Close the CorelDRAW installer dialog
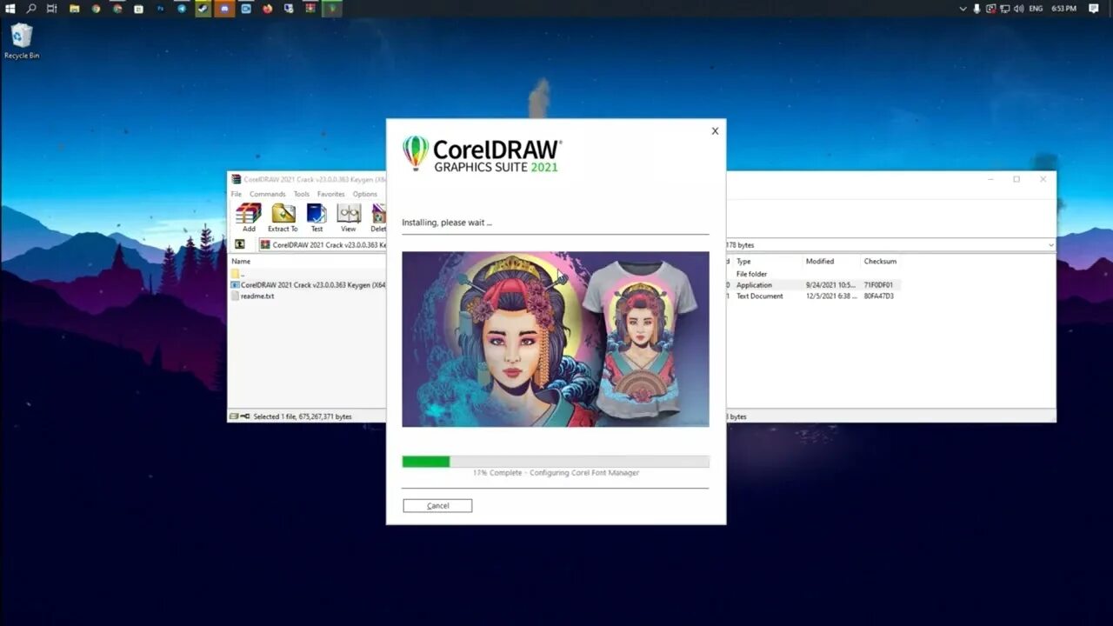1113x626 pixels. [715, 131]
